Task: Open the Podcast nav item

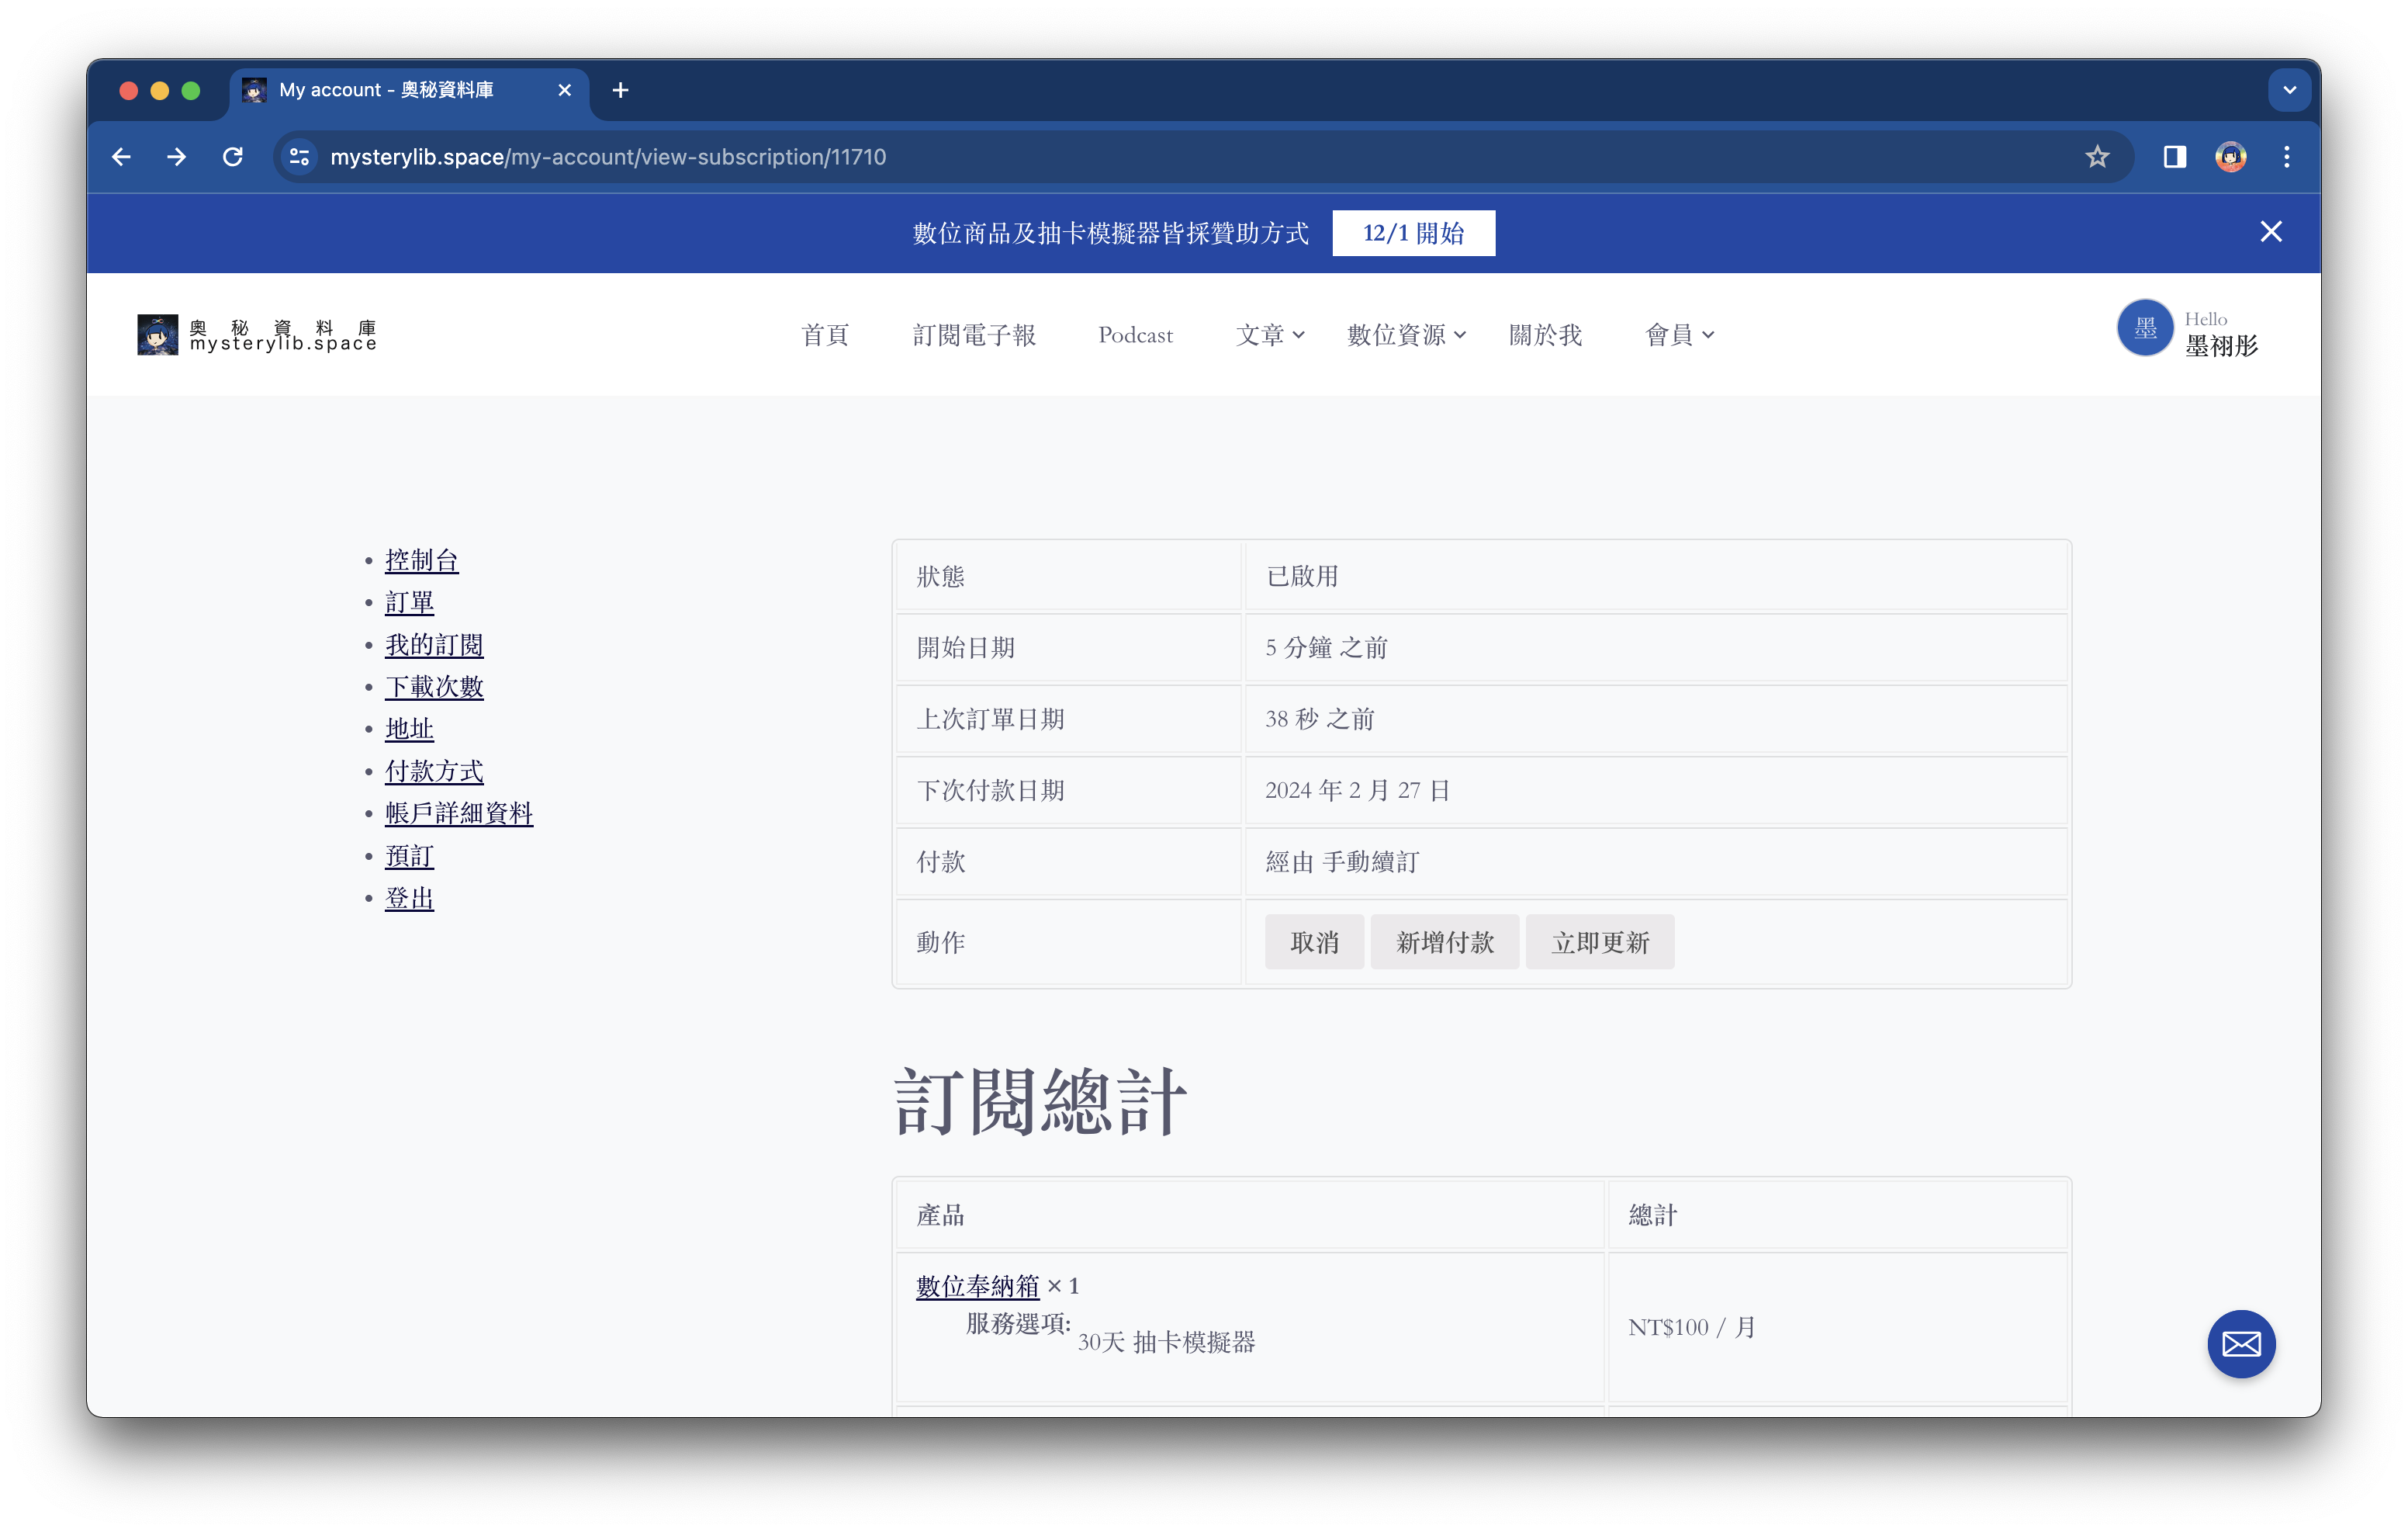Action: [1135, 335]
